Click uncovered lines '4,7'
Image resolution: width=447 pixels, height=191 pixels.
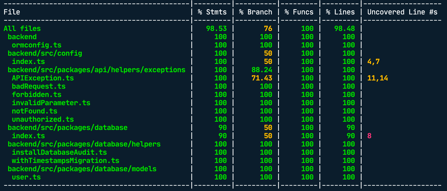tap(373, 62)
